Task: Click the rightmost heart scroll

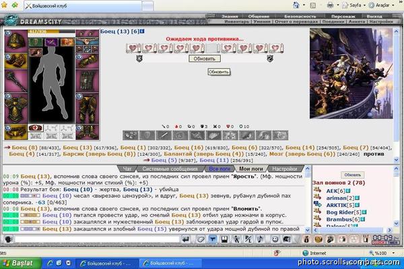Action: coord(276,48)
